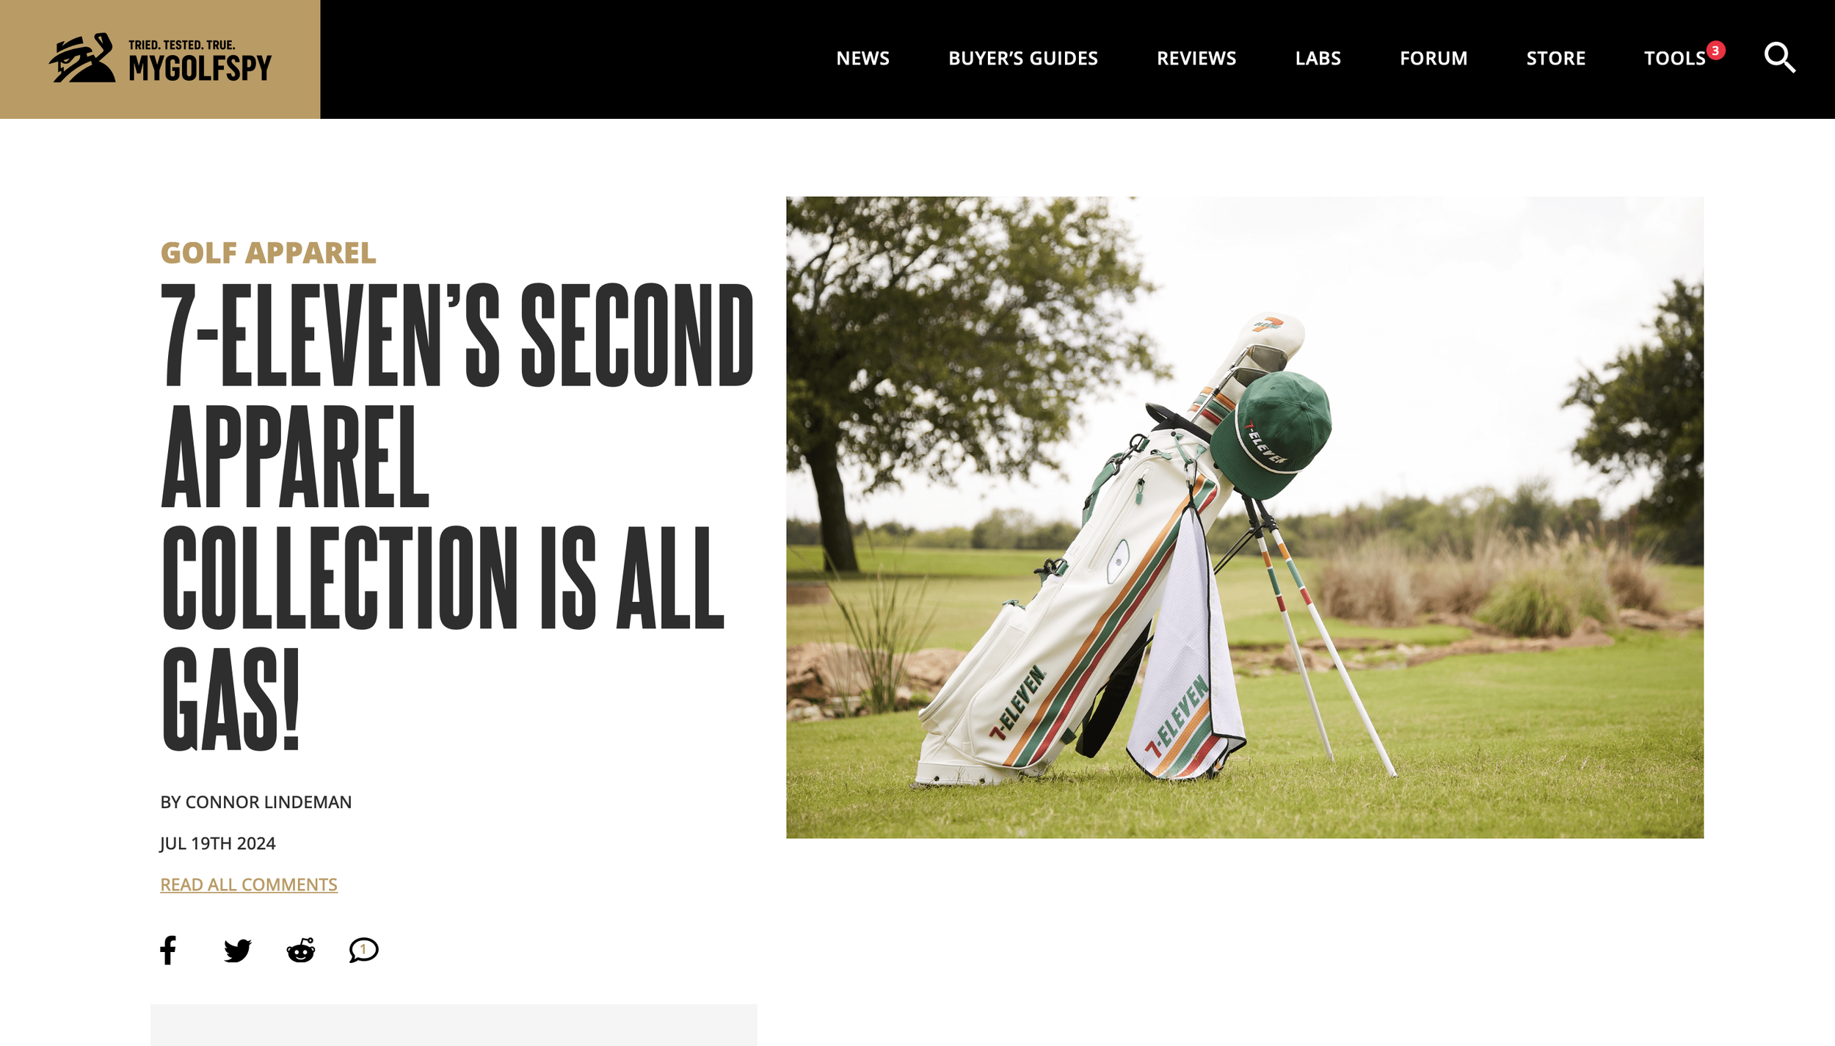Share article on Twitter
The height and width of the screenshot is (1046, 1835).
(x=238, y=950)
